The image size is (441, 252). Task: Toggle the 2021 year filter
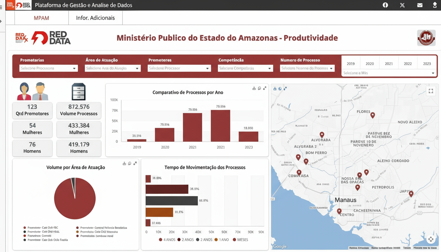point(389,64)
